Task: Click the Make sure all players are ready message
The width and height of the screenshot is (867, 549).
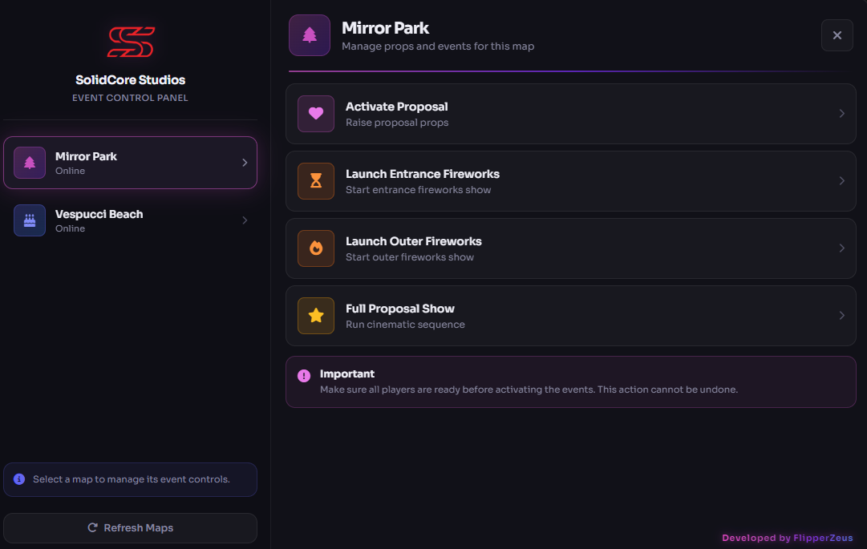Action: (x=529, y=390)
